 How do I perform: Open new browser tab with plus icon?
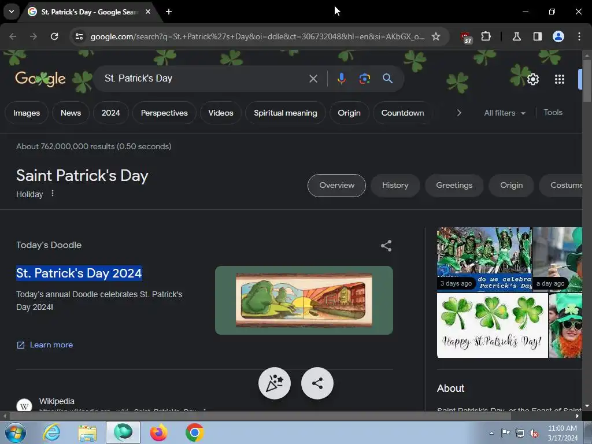[x=169, y=12]
